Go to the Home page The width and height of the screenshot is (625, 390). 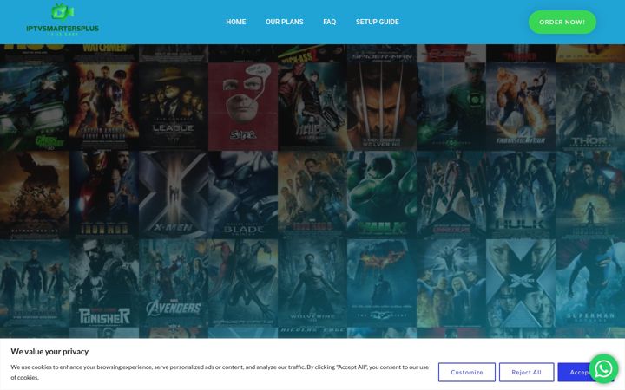click(235, 22)
